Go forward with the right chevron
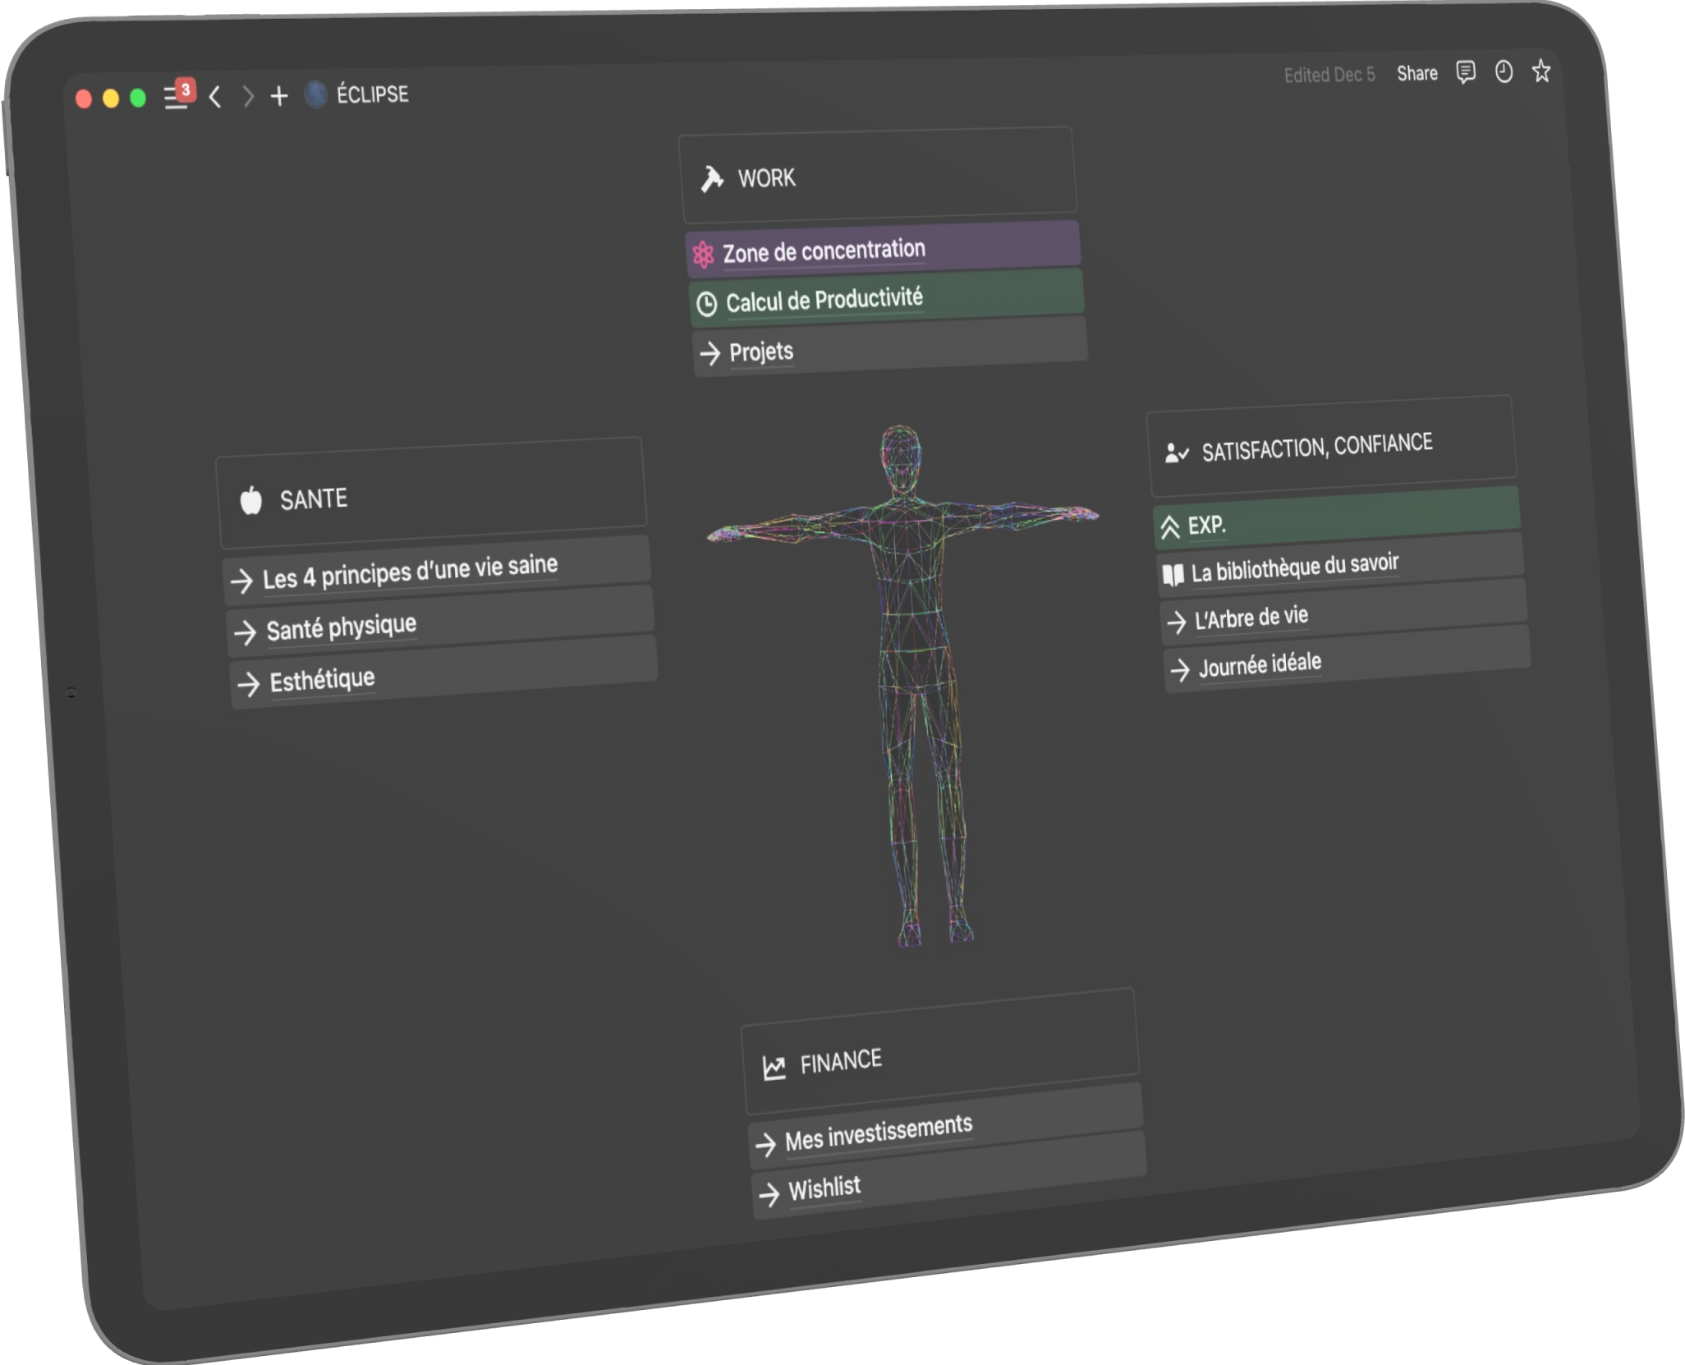This screenshot has width=1685, height=1365. [x=248, y=97]
